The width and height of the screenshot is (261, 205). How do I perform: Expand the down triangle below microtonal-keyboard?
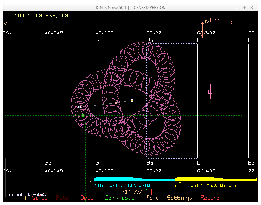coord(5,23)
